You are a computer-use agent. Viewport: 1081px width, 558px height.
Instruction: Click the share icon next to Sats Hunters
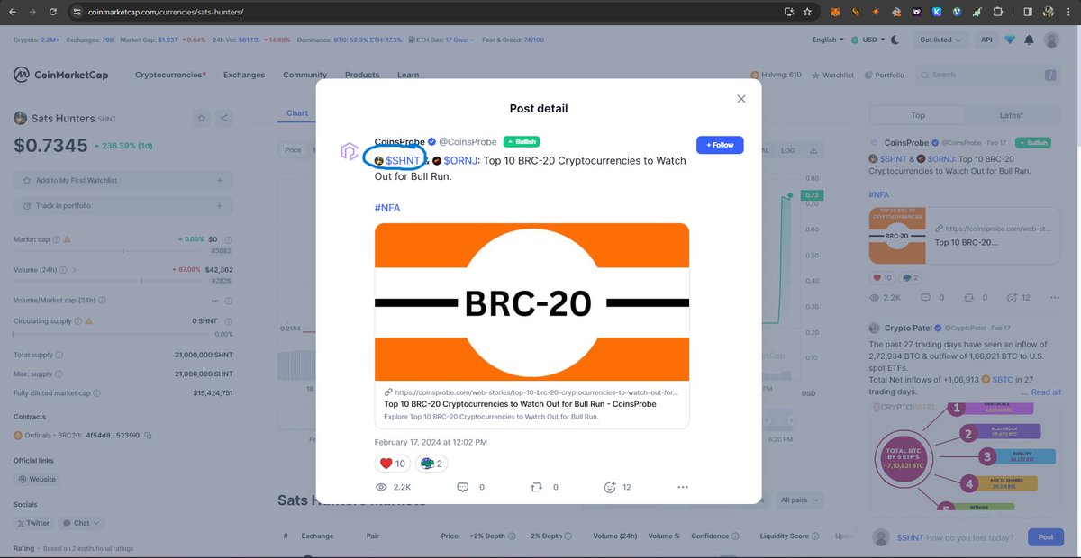pyautogui.click(x=223, y=117)
